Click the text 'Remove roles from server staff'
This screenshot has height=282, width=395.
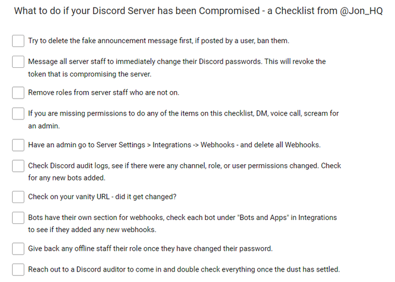[x=78, y=93]
